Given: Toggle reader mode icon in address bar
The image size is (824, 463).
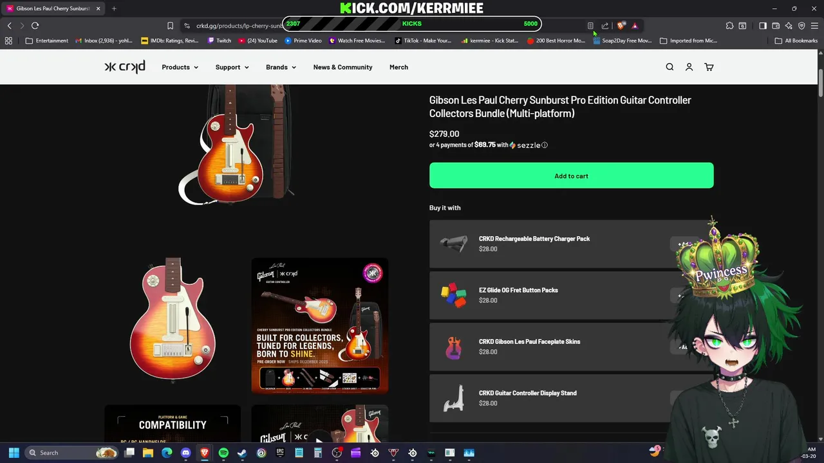Looking at the screenshot, I should [590, 26].
